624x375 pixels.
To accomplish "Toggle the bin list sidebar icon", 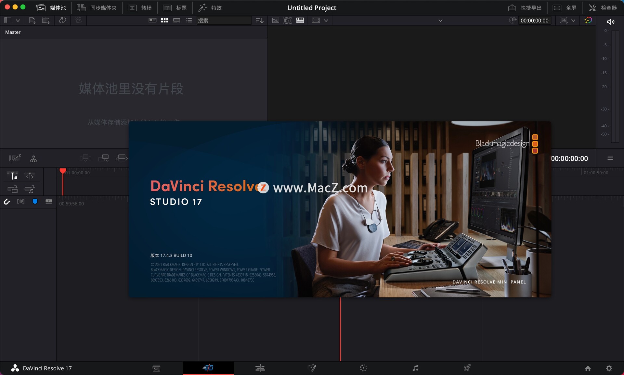I will 8,20.
